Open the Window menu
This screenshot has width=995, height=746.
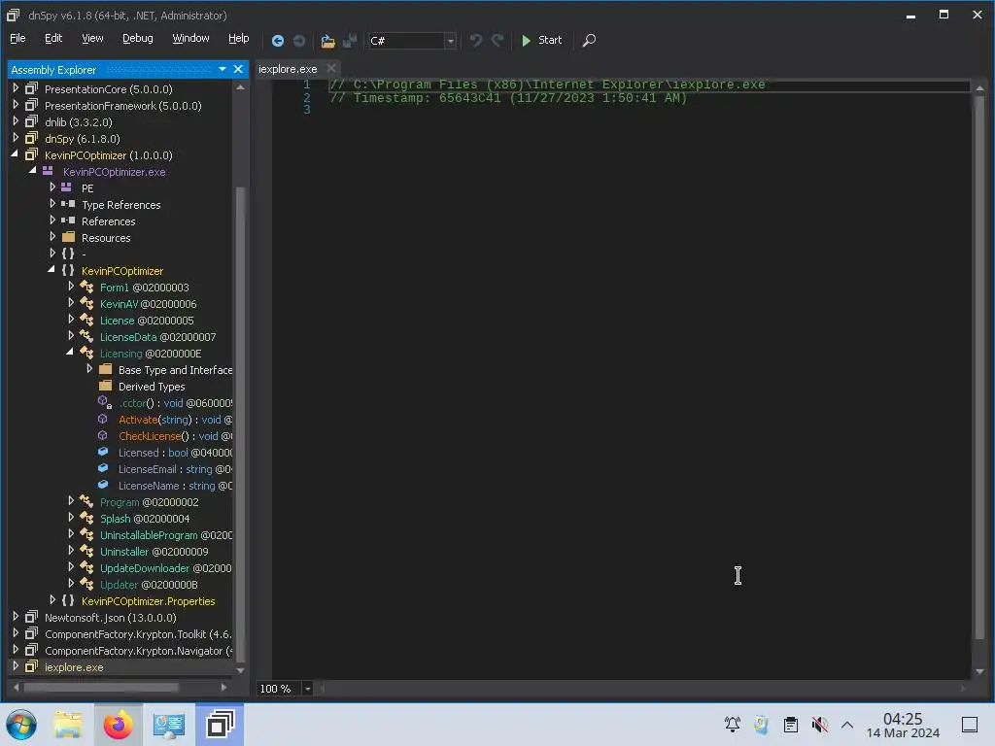(190, 38)
